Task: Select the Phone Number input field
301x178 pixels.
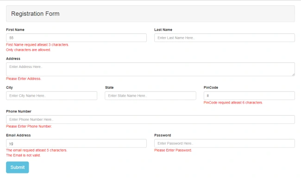Action: (150, 119)
